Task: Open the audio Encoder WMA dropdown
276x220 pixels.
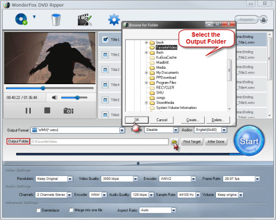Action: tap(104, 195)
